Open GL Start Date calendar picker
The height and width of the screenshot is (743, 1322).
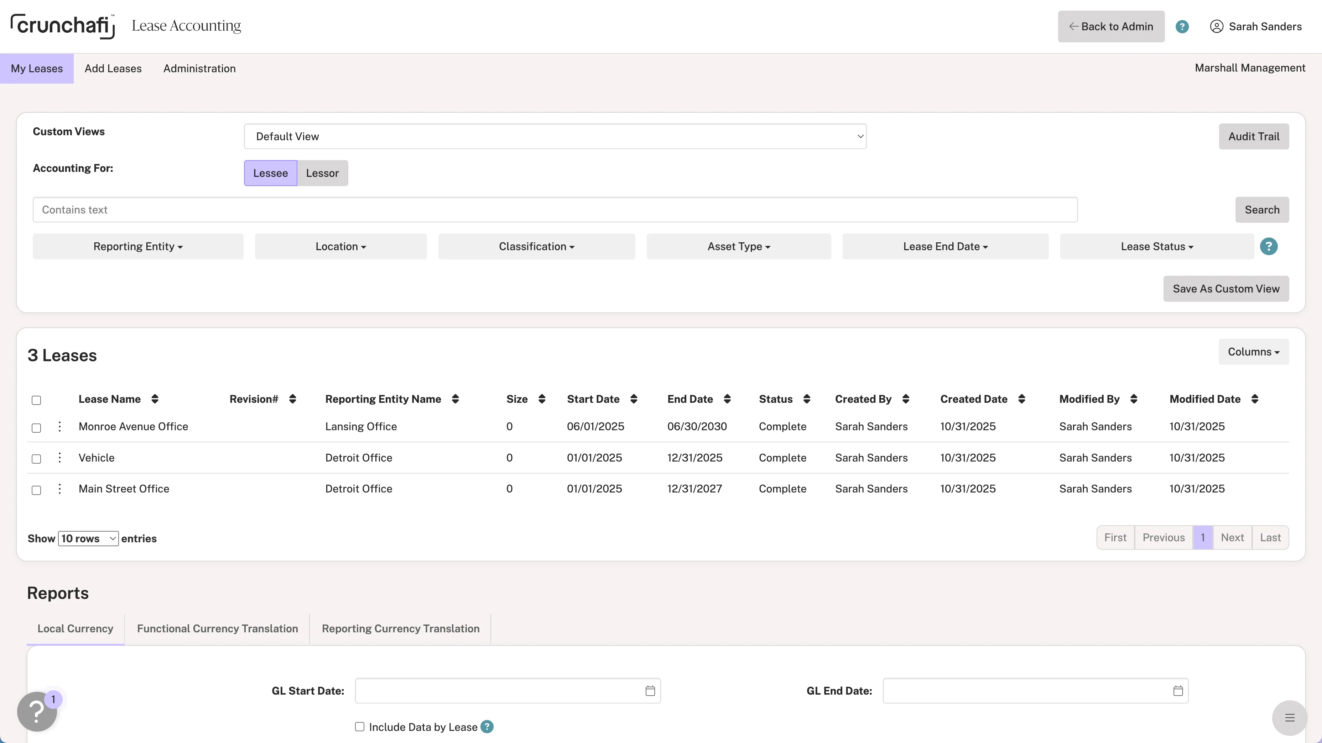click(650, 691)
